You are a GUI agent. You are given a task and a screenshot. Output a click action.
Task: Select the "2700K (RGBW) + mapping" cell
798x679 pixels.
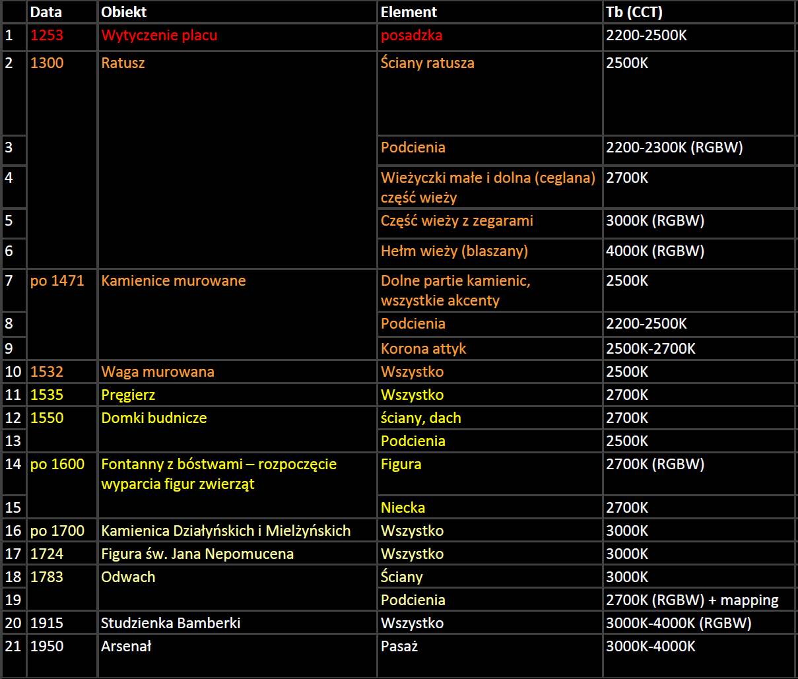[x=692, y=600]
